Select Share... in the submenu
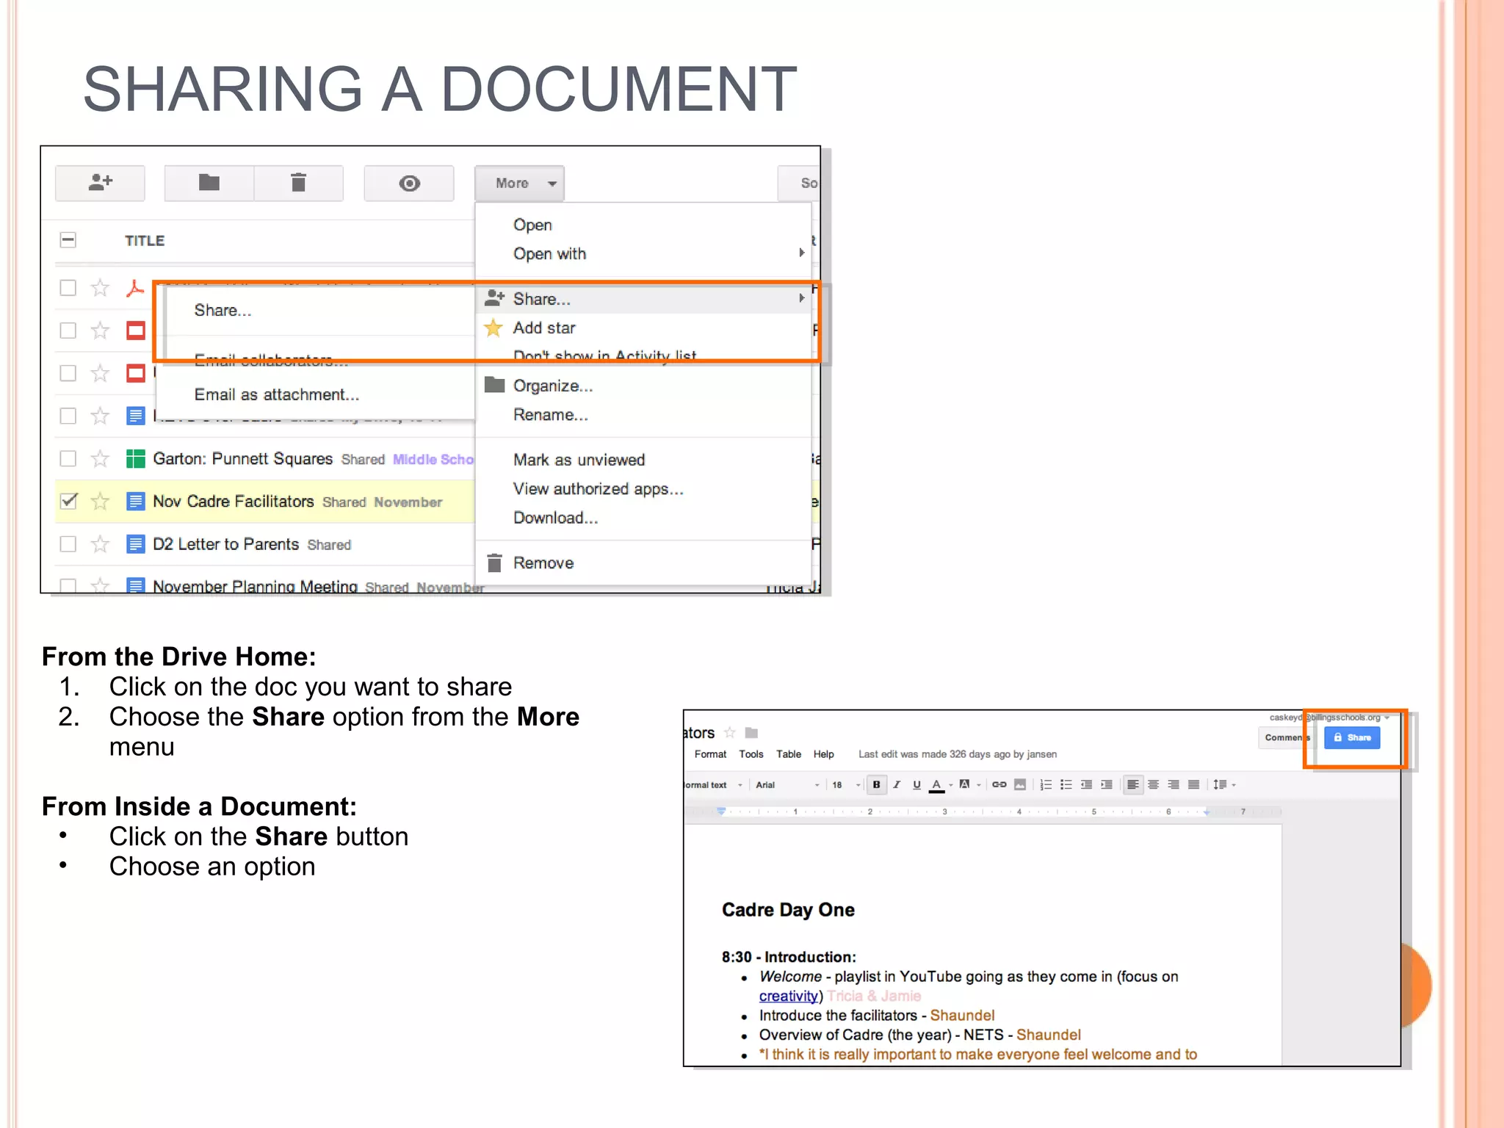Screen dimensions: 1504x1128 (x=223, y=310)
